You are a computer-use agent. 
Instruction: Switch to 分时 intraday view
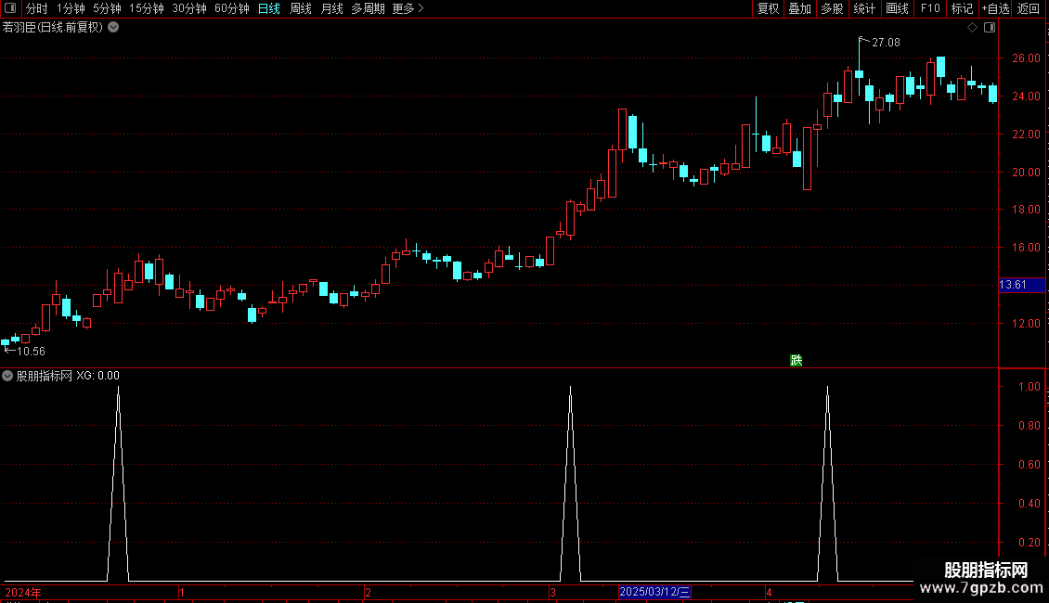37,8
